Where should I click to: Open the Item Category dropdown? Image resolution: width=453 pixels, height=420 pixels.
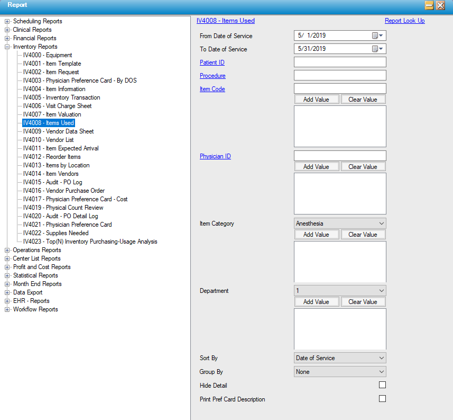(x=382, y=224)
